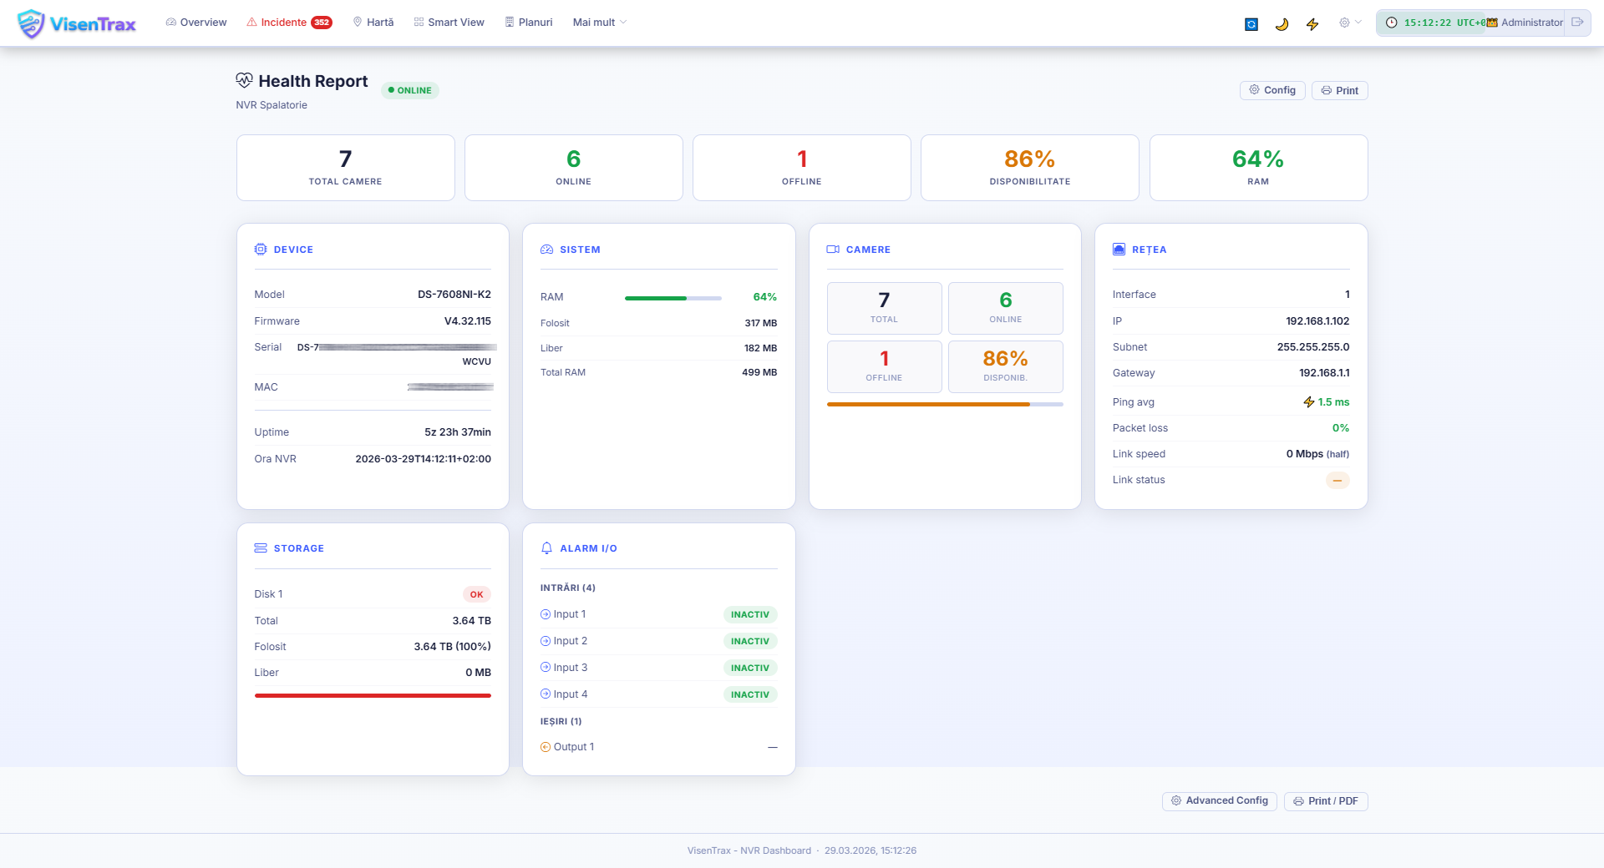The height and width of the screenshot is (868, 1604).
Task: Open the settings gear dropdown in header
Action: pyautogui.click(x=1350, y=23)
